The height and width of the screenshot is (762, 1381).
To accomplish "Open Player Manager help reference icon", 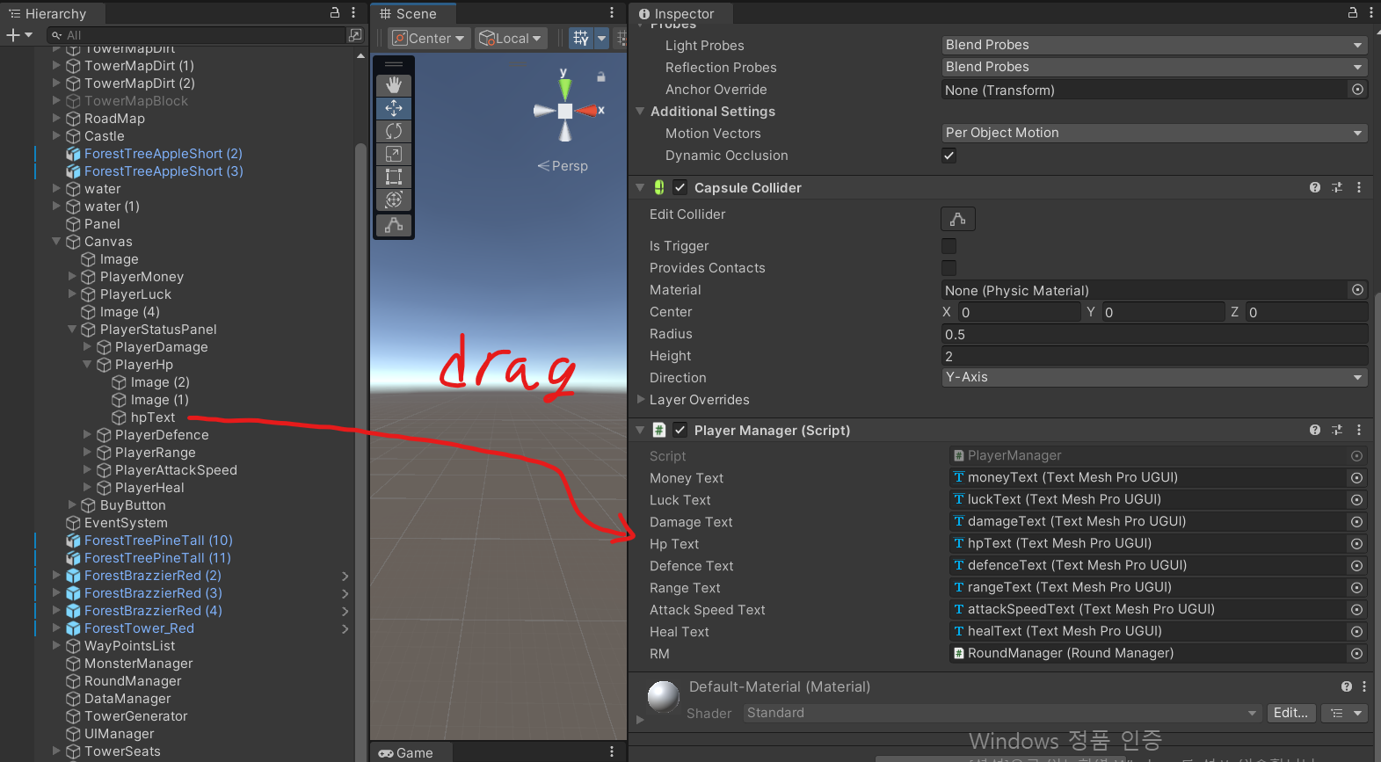I will (1315, 430).
